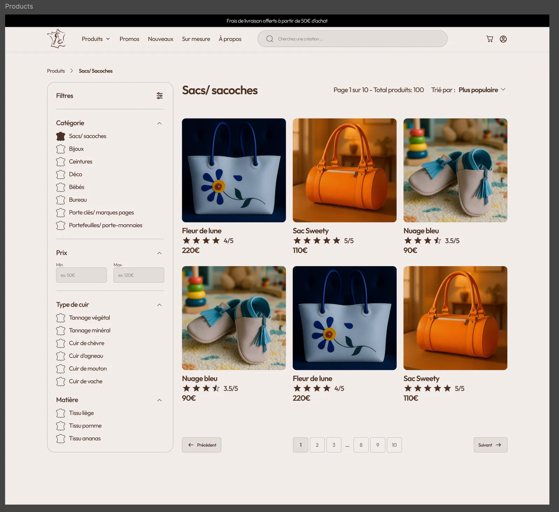559x512 pixels.
Task: Open the À propos page
Action: point(230,39)
